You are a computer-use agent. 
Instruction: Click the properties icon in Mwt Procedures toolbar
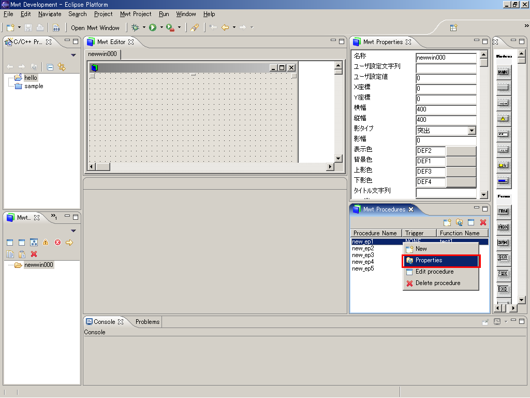[460, 222]
